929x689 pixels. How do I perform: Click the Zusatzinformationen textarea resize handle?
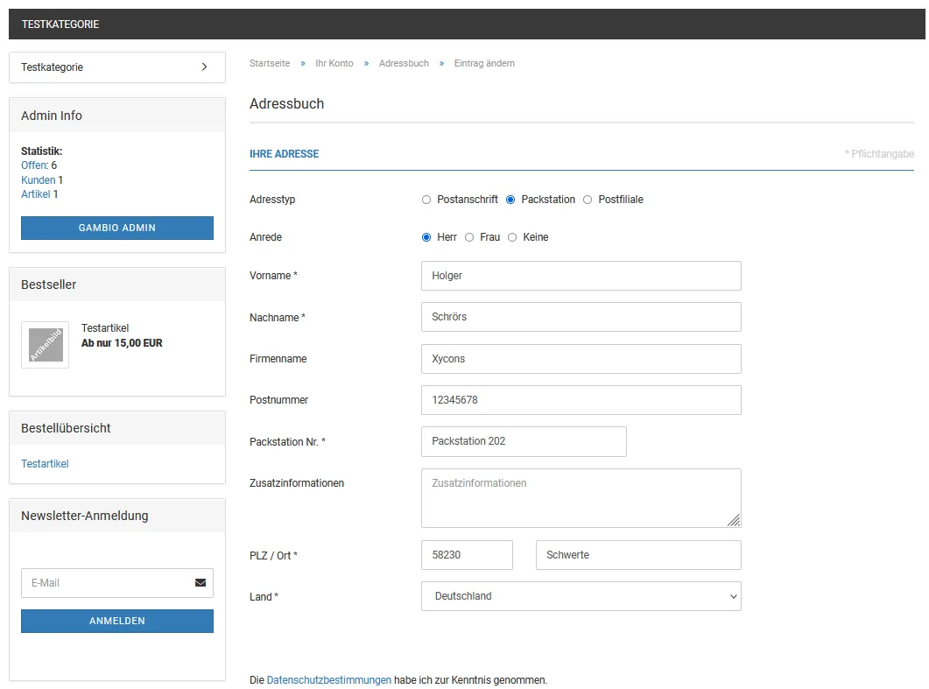point(734,520)
